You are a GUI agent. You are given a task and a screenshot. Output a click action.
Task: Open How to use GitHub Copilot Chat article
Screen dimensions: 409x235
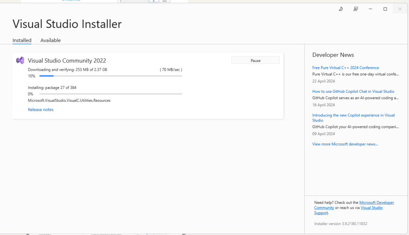353,92
